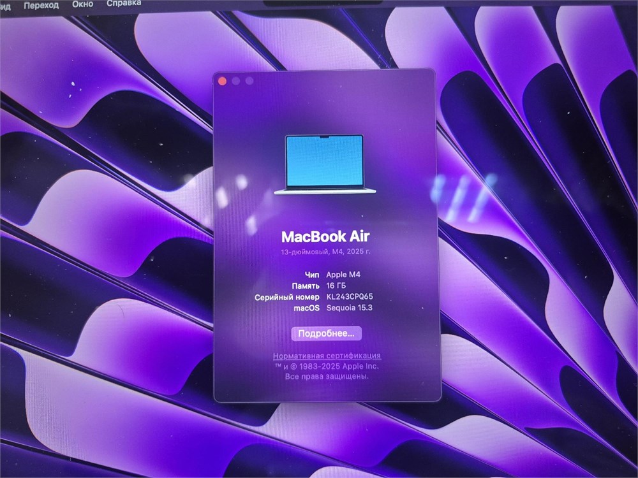638x478 pixels.
Task: Click the gray zoom window button
Action: (249, 81)
